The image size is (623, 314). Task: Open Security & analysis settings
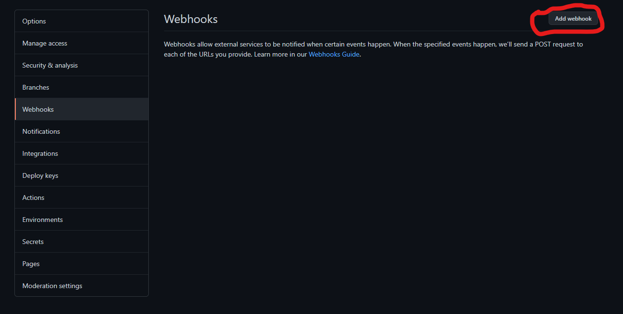tap(82, 65)
